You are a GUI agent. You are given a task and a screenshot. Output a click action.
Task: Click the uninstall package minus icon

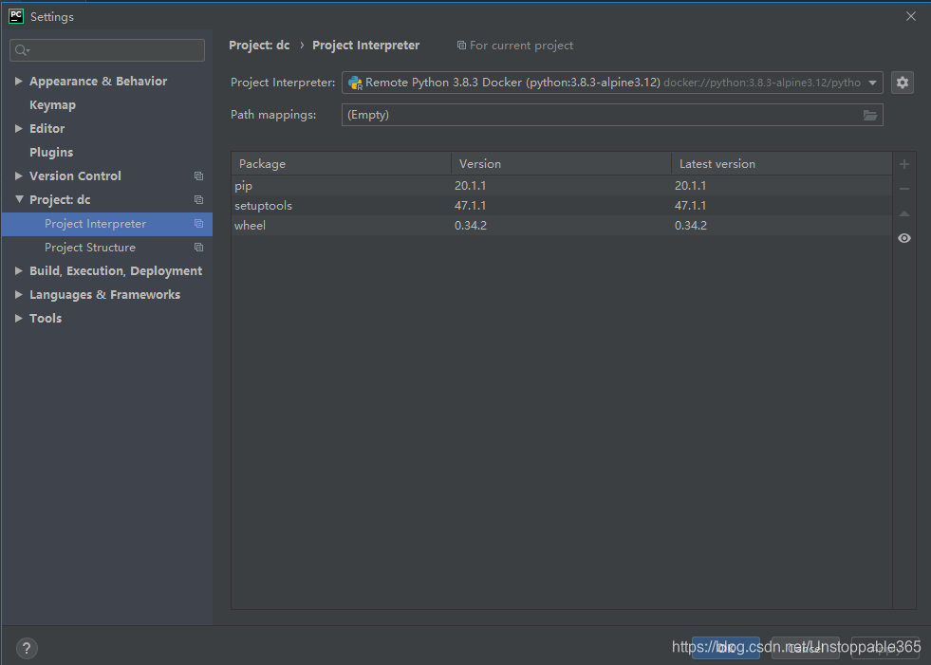[904, 189]
